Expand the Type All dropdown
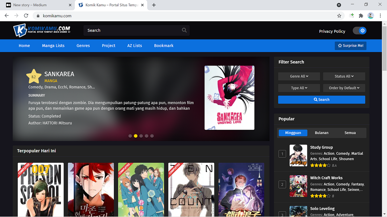Image resolution: width=387 pixels, height=217 pixels. click(299, 88)
